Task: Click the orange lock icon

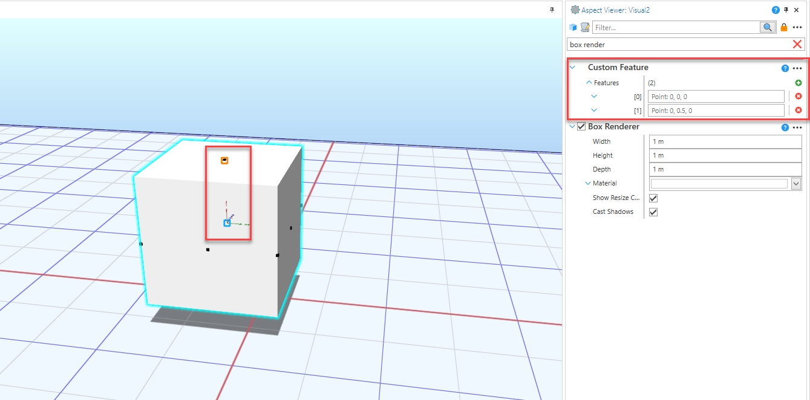Action: pyautogui.click(x=784, y=27)
